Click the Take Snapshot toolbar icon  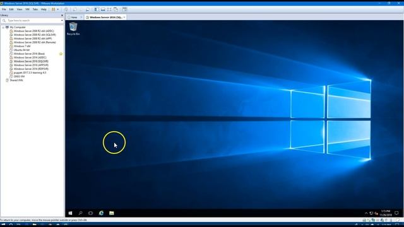pyautogui.click(x=74, y=9)
